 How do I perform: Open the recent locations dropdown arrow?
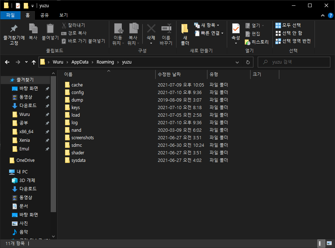[x=26, y=62]
